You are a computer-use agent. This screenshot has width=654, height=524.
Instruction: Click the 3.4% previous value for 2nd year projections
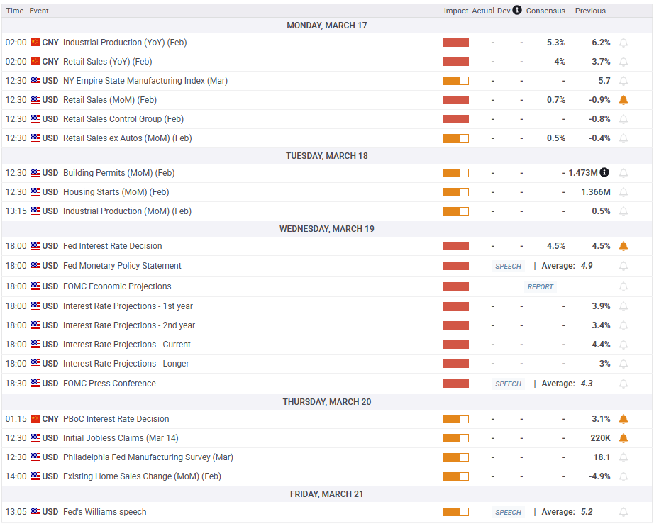pos(601,325)
